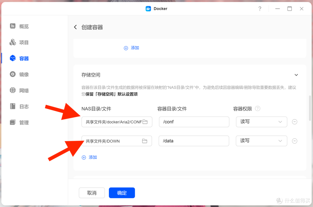Open permission dropdown for /conf row
This screenshot has width=313, height=207.
(261, 122)
